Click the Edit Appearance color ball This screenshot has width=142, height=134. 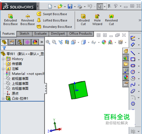104,42
